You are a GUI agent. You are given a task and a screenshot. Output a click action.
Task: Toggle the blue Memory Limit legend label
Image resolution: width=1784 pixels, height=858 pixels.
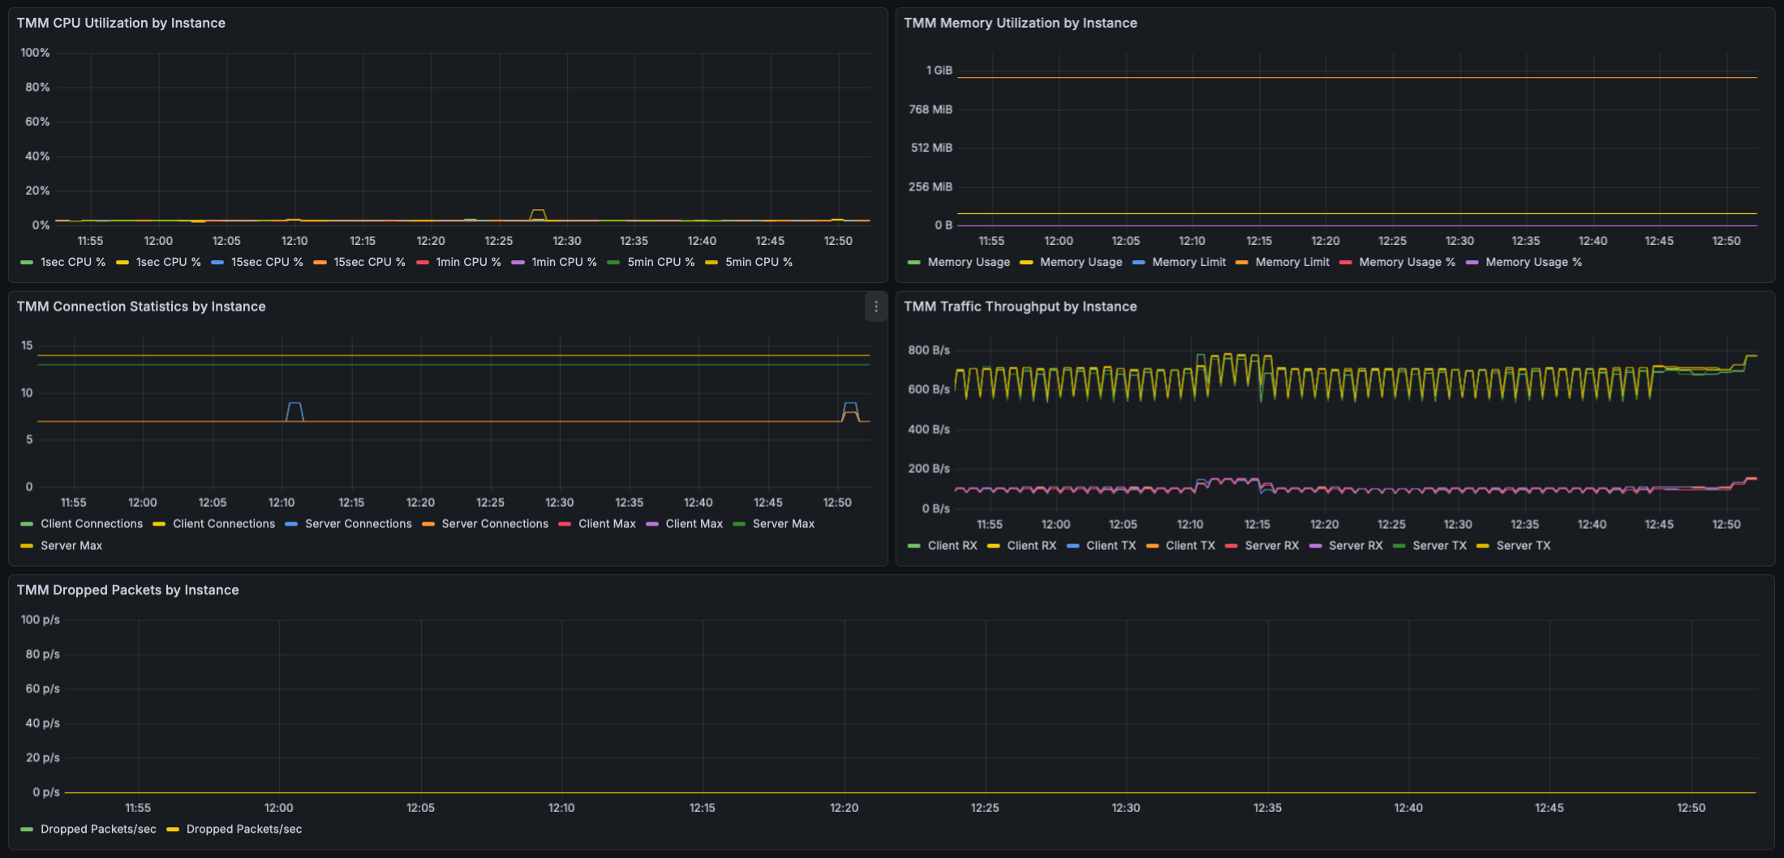(1189, 262)
